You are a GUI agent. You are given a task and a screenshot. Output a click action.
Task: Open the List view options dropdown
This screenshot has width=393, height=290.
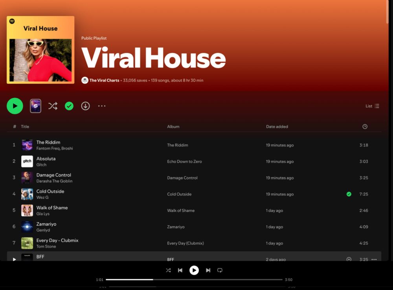coord(373,106)
